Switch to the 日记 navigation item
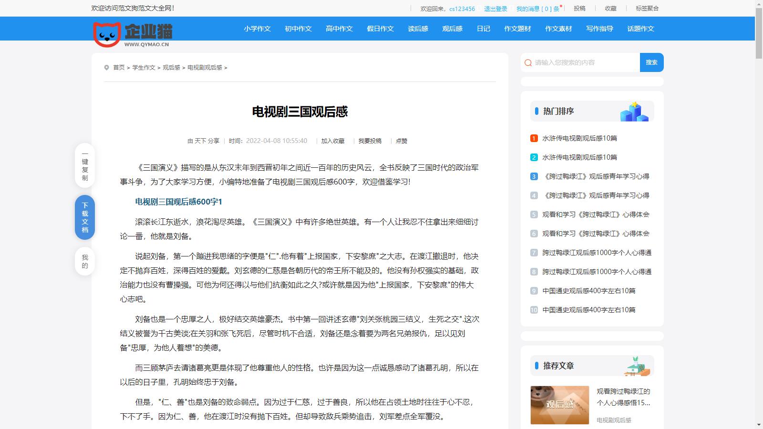763x429 pixels. 483,29
